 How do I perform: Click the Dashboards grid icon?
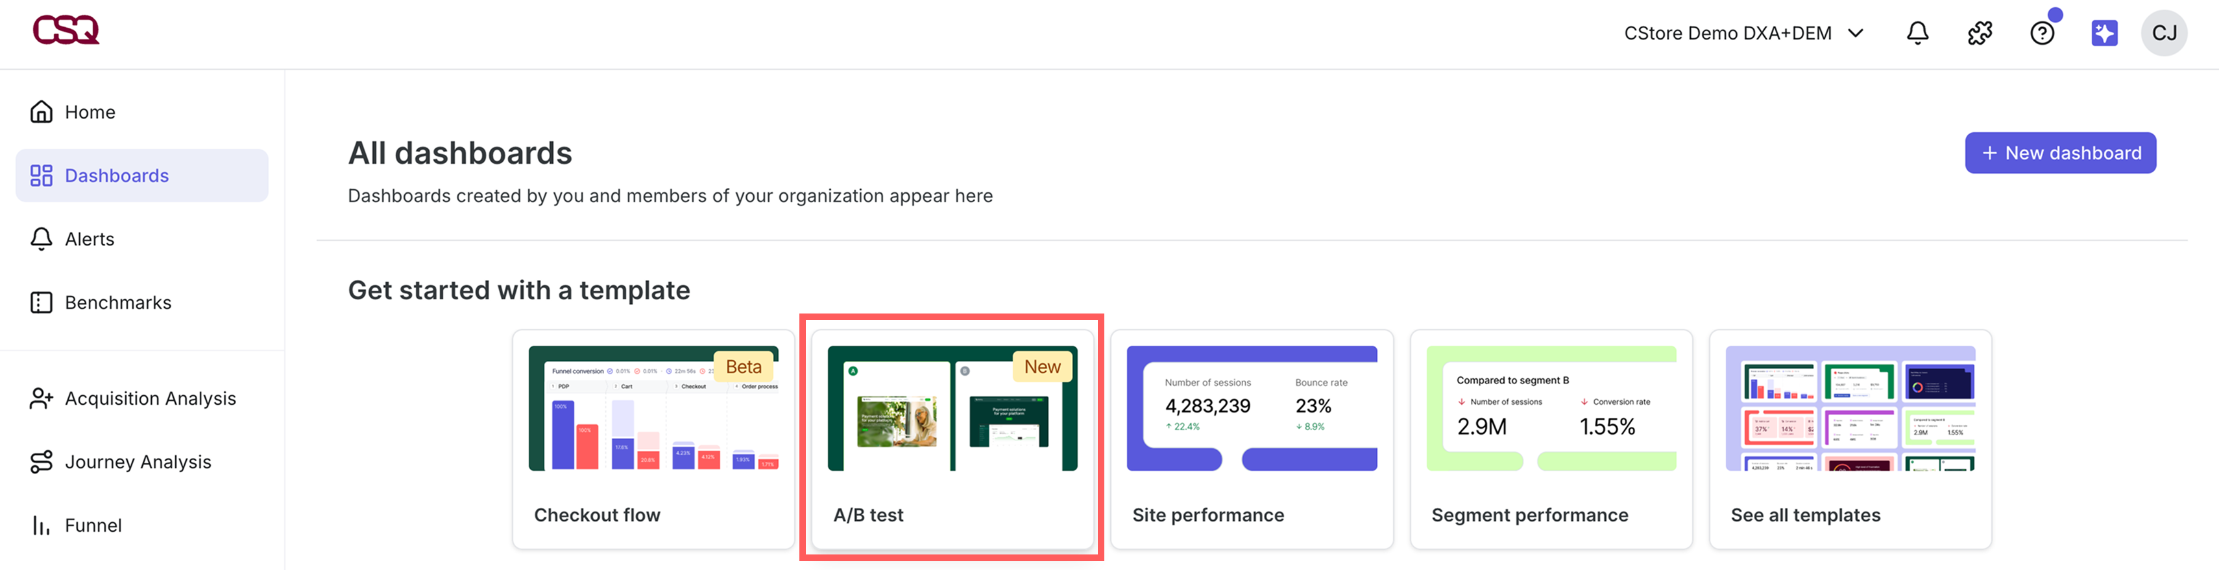42,176
